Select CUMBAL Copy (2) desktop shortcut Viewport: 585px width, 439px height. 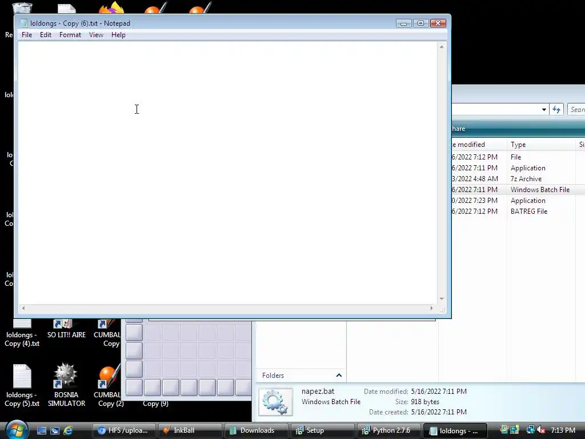pos(108,386)
